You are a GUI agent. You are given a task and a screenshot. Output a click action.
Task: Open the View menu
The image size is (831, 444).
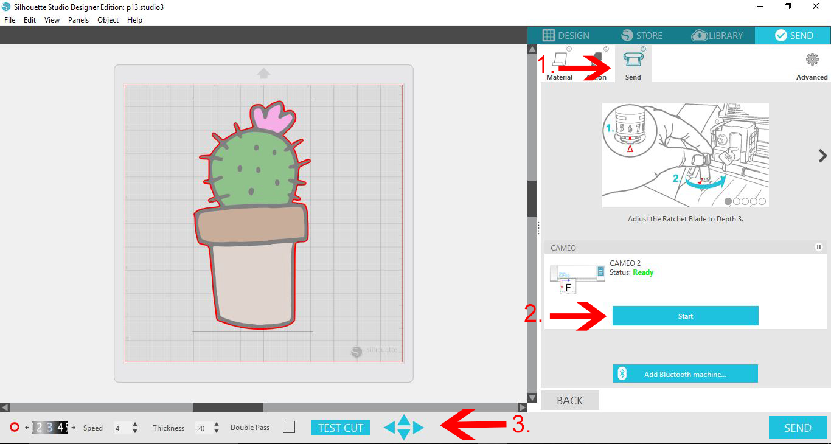click(52, 20)
